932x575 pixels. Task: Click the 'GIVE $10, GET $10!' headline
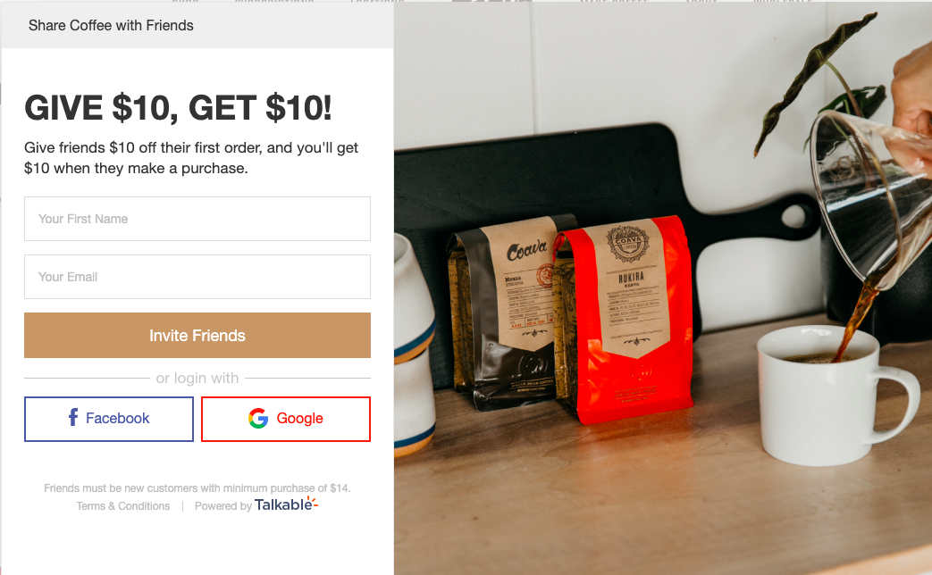coord(178,108)
